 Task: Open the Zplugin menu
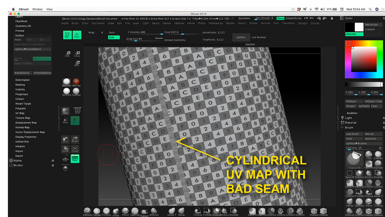coord(303,23)
